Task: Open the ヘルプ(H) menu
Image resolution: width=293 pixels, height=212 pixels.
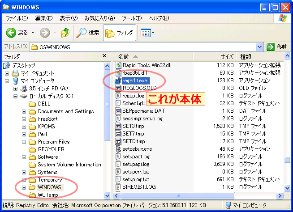Action: coord(159,18)
